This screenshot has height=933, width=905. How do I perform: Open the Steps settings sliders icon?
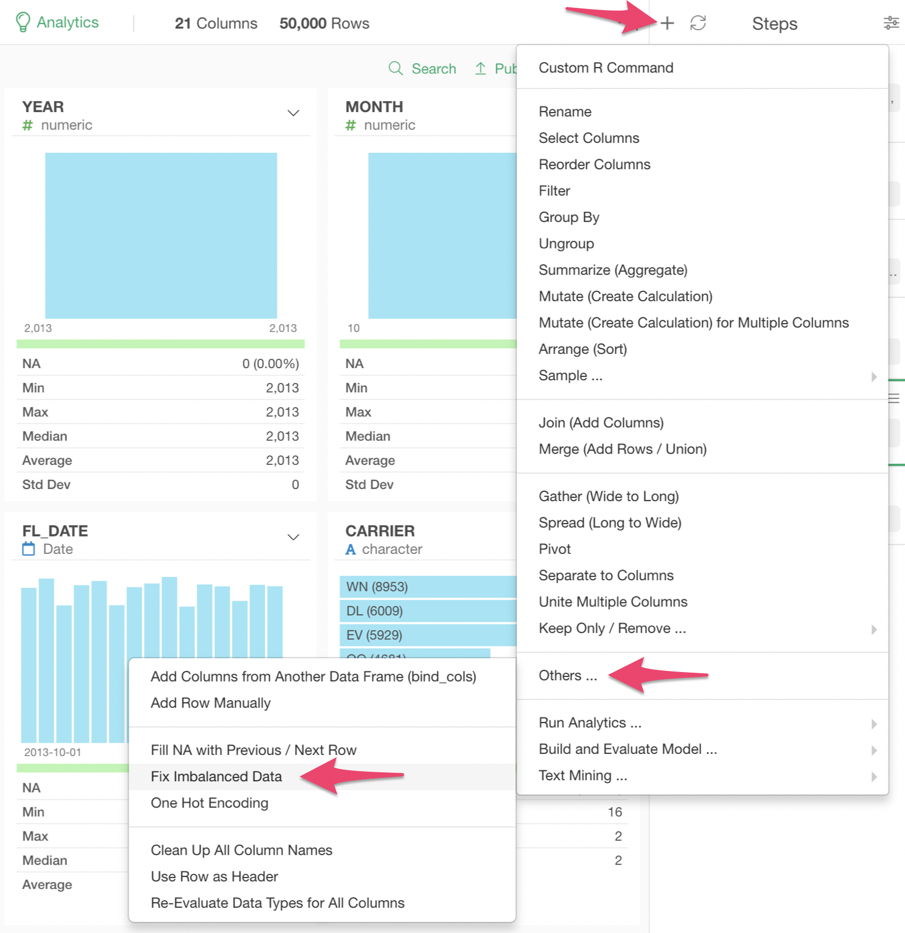tap(890, 23)
